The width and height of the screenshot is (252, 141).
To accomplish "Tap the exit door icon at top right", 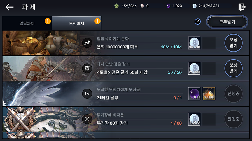I will tap(242, 7).
